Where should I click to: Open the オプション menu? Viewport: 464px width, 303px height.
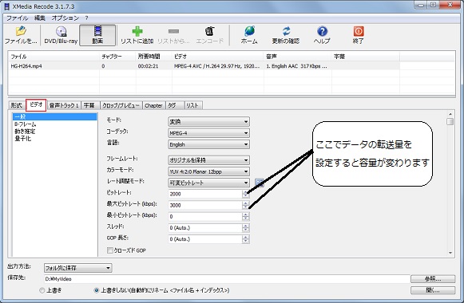coord(65,18)
